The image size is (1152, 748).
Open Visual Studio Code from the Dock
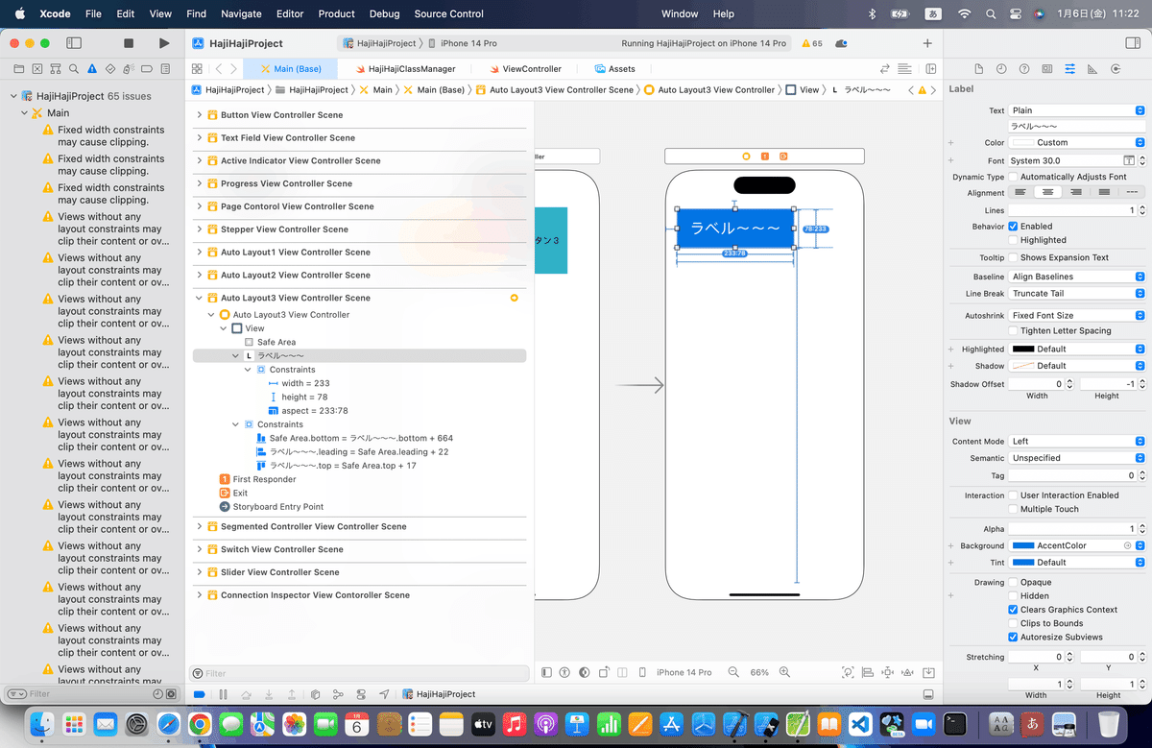click(859, 723)
